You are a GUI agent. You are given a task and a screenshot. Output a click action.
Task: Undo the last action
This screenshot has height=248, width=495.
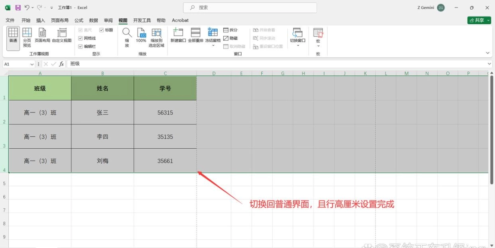coord(27,8)
